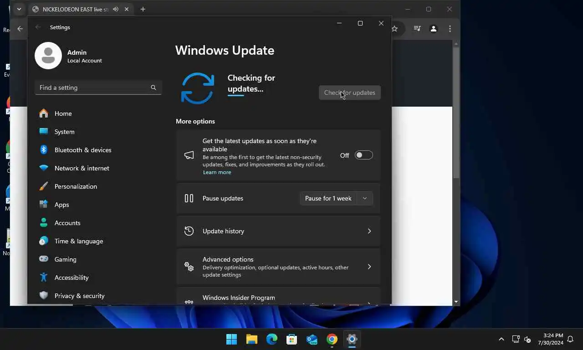This screenshot has height=350, width=583.
Task: Click the volume icon in system tray
Action: 527,339
